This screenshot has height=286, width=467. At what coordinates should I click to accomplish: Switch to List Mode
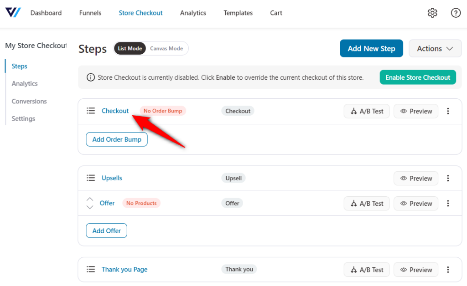click(x=130, y=48)
